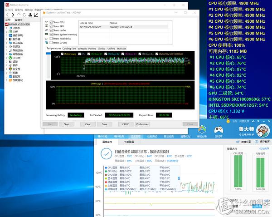Click the blue CPU温度 legend swatch

106,168
